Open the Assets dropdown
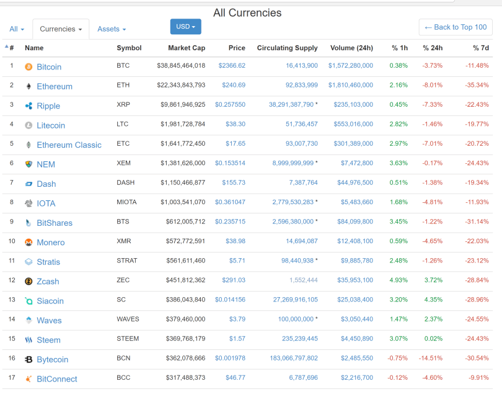 point(112,29)
